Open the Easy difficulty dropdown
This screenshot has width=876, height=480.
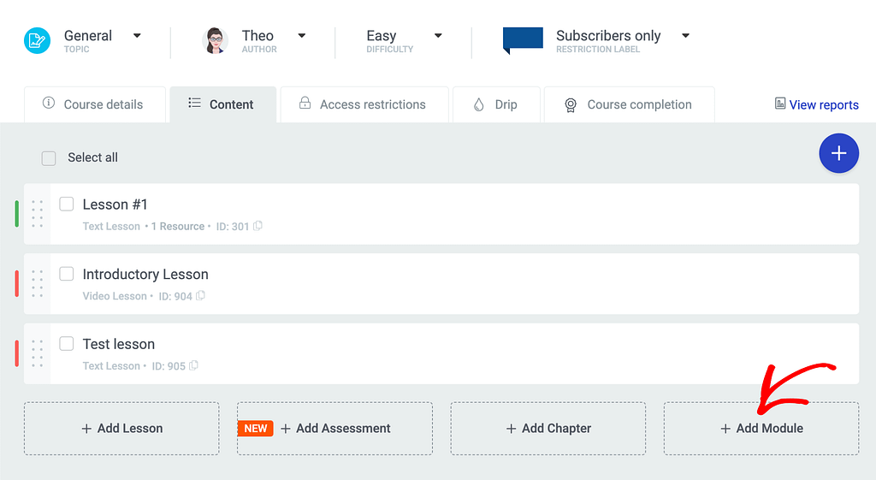pyautogui.click(x=438, y=36)
